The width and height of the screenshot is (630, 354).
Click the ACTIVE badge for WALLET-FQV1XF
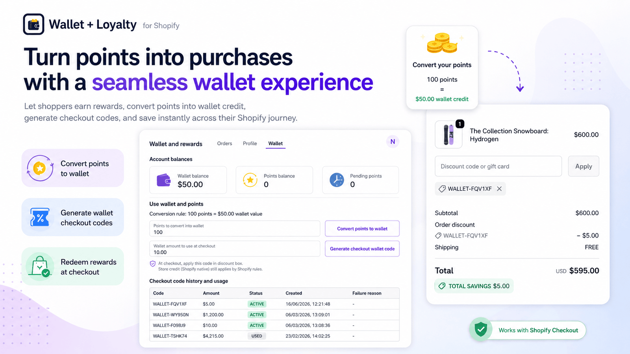click(x=257, y=304)
